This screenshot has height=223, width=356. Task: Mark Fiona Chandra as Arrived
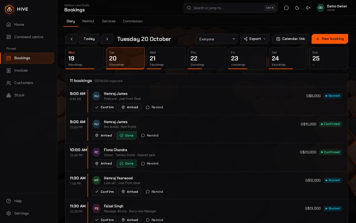point(103,164)
